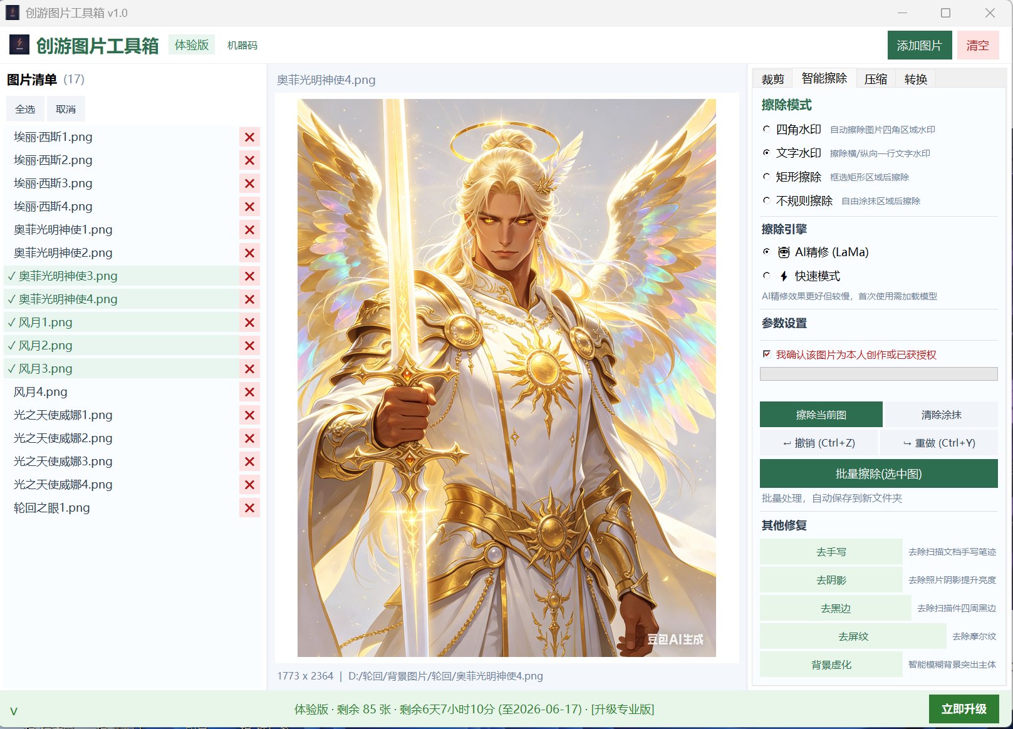Click the 清除涂抹 button

941,415
